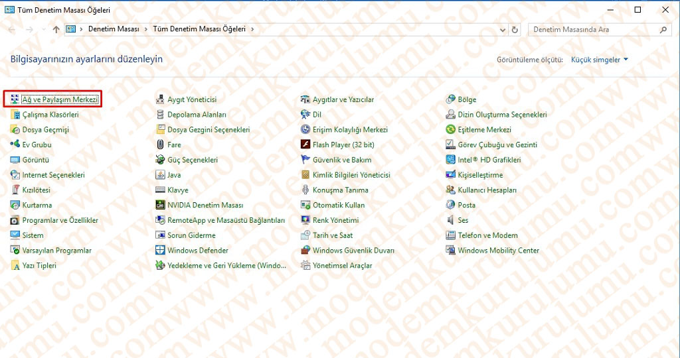Open NVIDIA Denetim Masası icon
The image size is (680, 358).
click(160, 206)
